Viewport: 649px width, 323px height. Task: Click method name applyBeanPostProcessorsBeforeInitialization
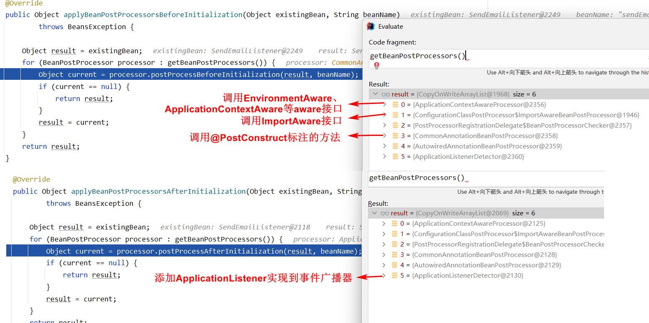click(x=153, y=15)
